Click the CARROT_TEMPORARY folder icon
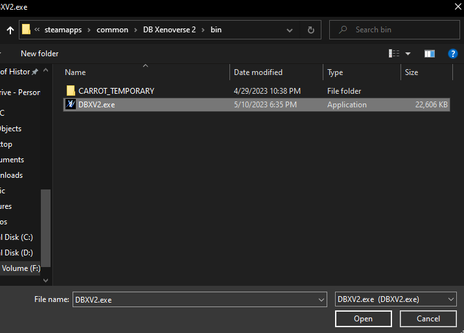This screenshot has width=464, height=333. tap(71, 91)
